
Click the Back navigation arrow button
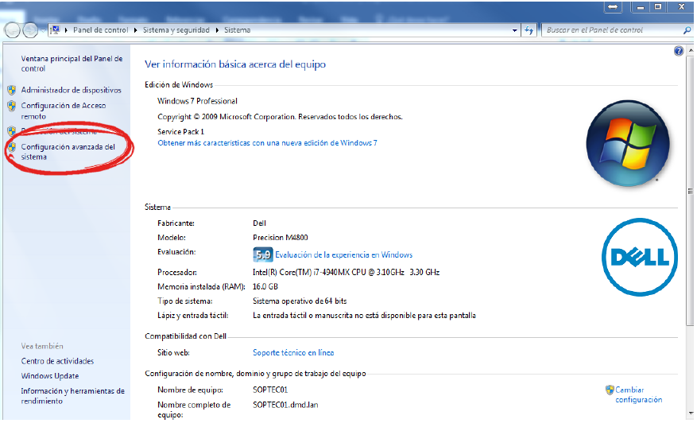[x=13, y=30]
